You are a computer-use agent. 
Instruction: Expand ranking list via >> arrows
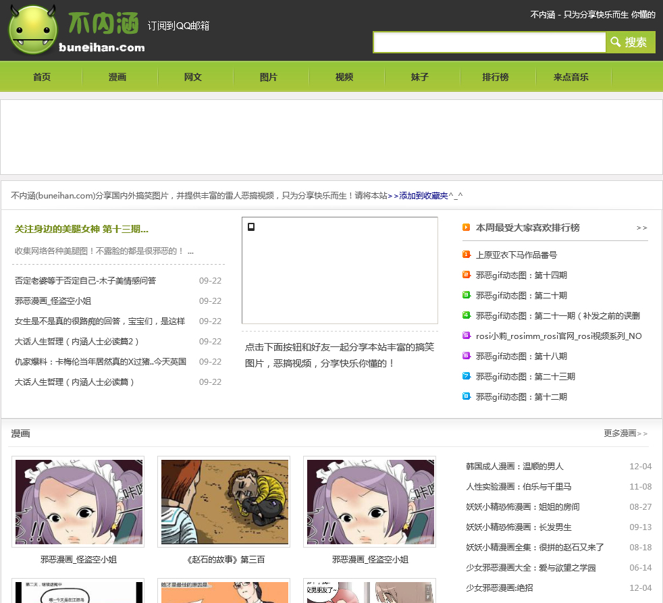coord(641,228)
